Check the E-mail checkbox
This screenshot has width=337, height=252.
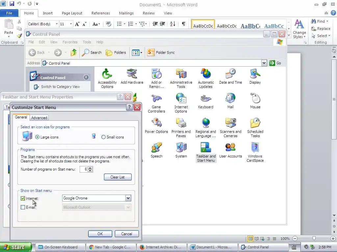(x=23, y=207)
